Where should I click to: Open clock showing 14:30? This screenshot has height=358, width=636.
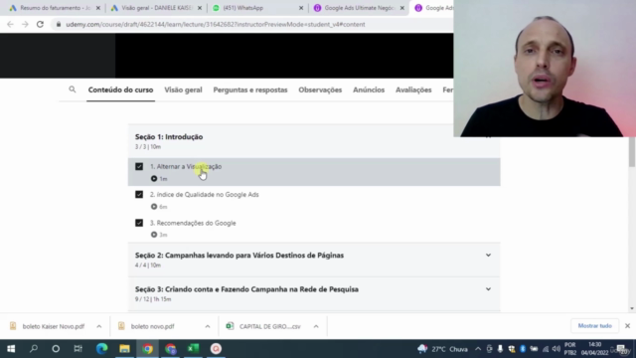point(594,349)
